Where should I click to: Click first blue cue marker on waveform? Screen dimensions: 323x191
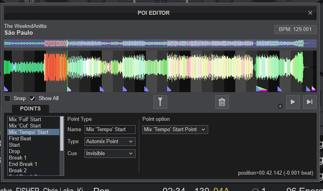[6, 89]
